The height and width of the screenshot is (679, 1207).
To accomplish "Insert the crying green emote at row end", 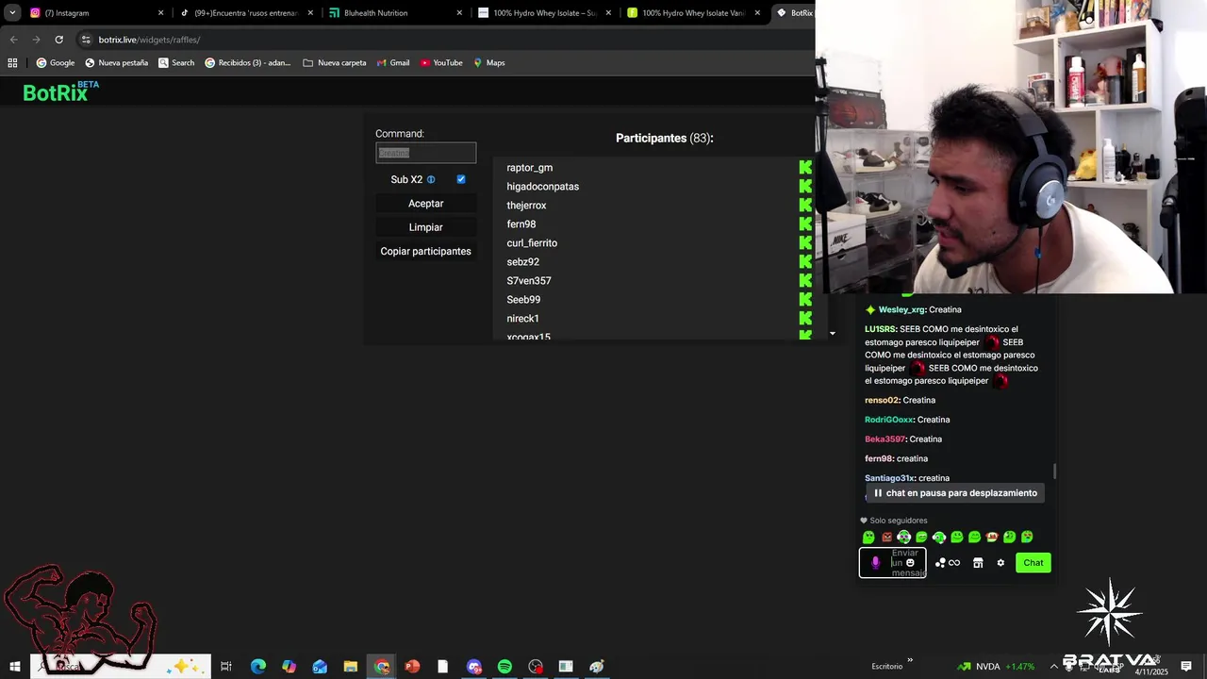I will click(x=1027, y=538).
